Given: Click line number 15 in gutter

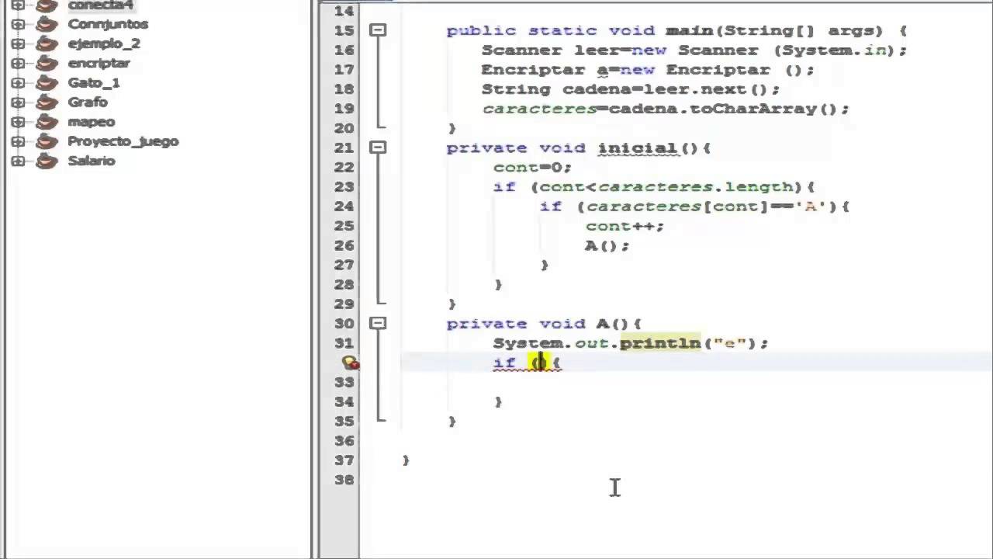Looking at the screenshot, I should click(344, 30).
